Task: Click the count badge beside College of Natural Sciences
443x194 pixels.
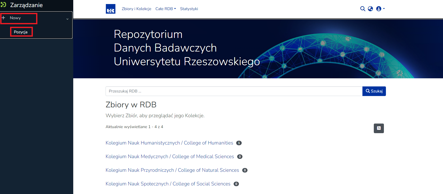Action: pos(245,170)
